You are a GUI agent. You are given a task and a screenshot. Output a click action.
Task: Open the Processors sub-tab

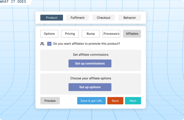click(x=111, y=34)
